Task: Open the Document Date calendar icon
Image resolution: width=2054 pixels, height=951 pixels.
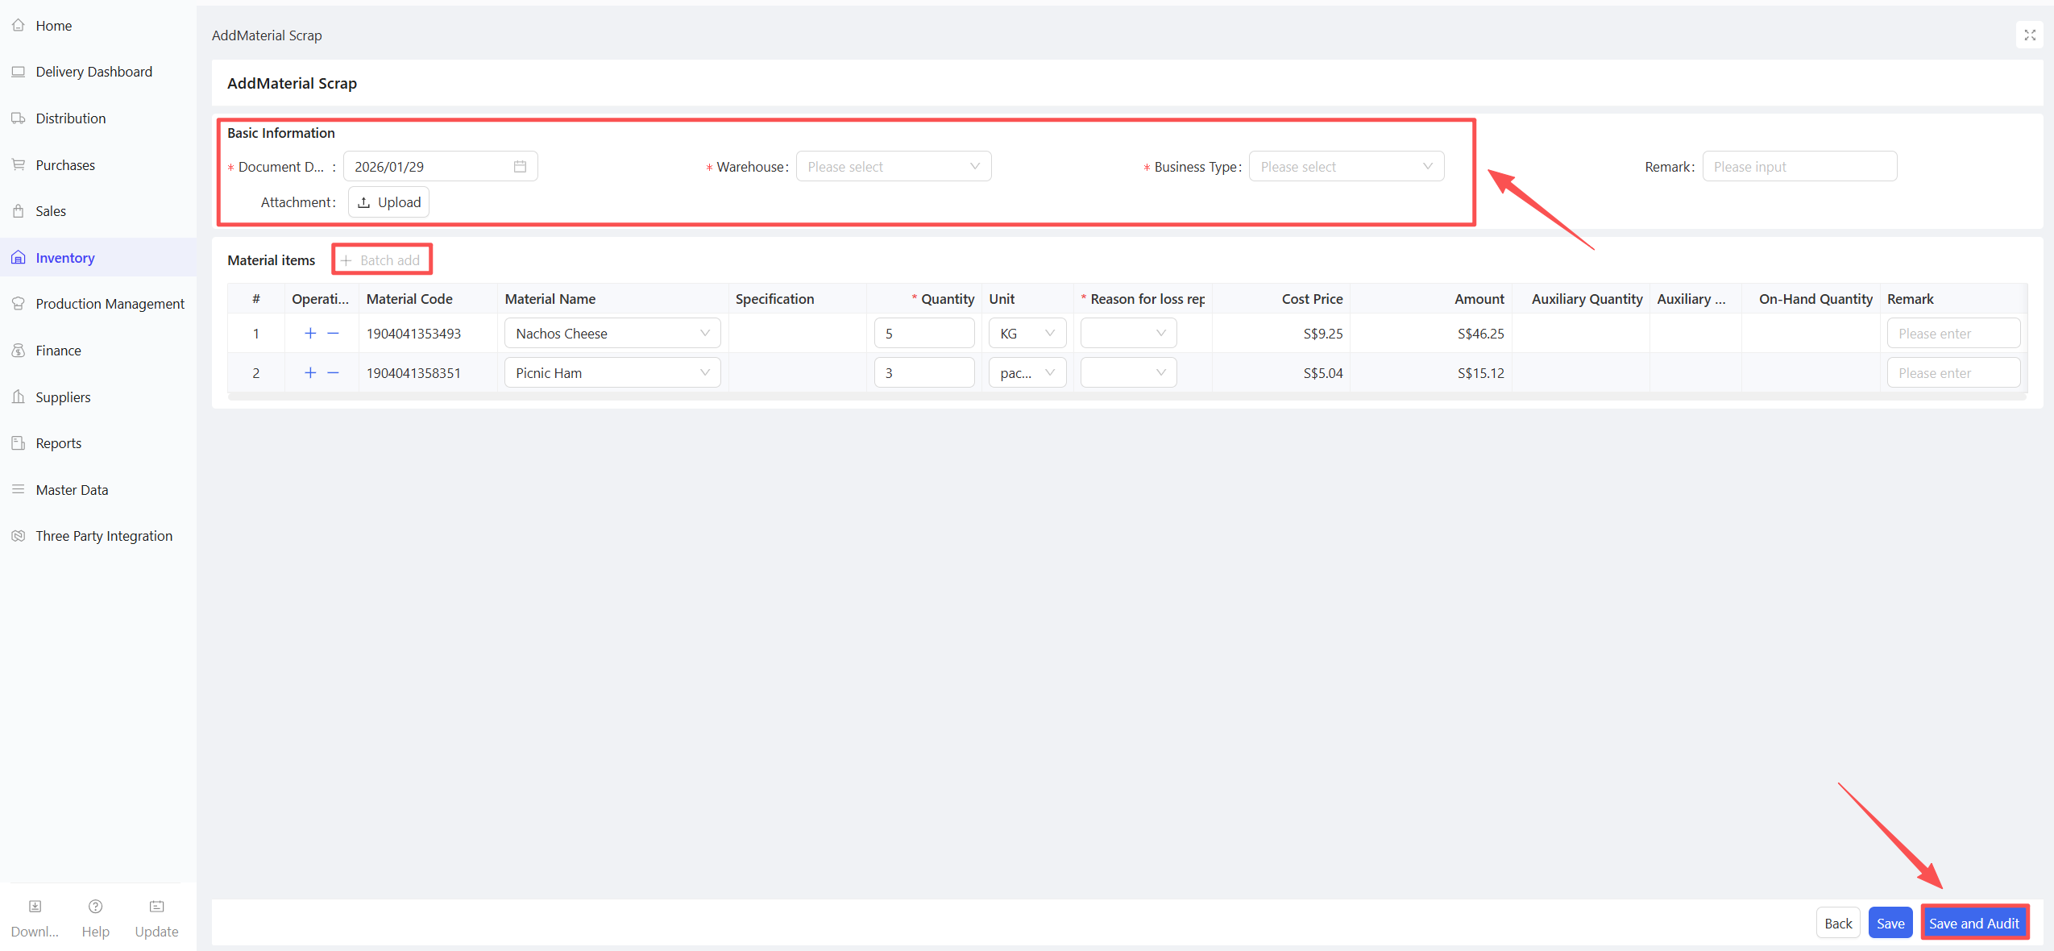Action: (520, 167)
